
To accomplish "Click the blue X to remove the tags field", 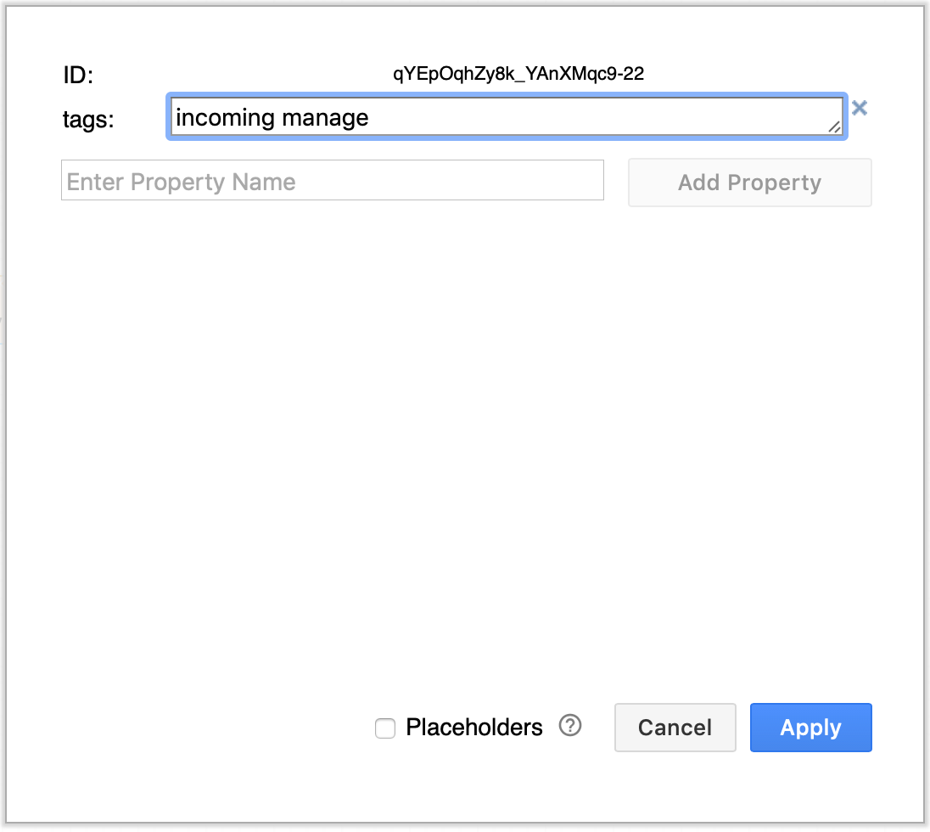I will (860, 108).
